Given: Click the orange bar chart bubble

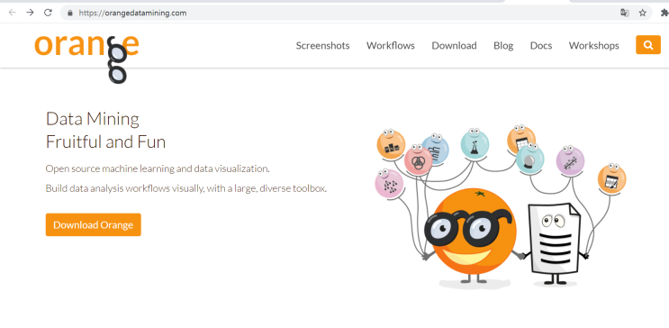Looking at the screenshot, I should (391, 145).
